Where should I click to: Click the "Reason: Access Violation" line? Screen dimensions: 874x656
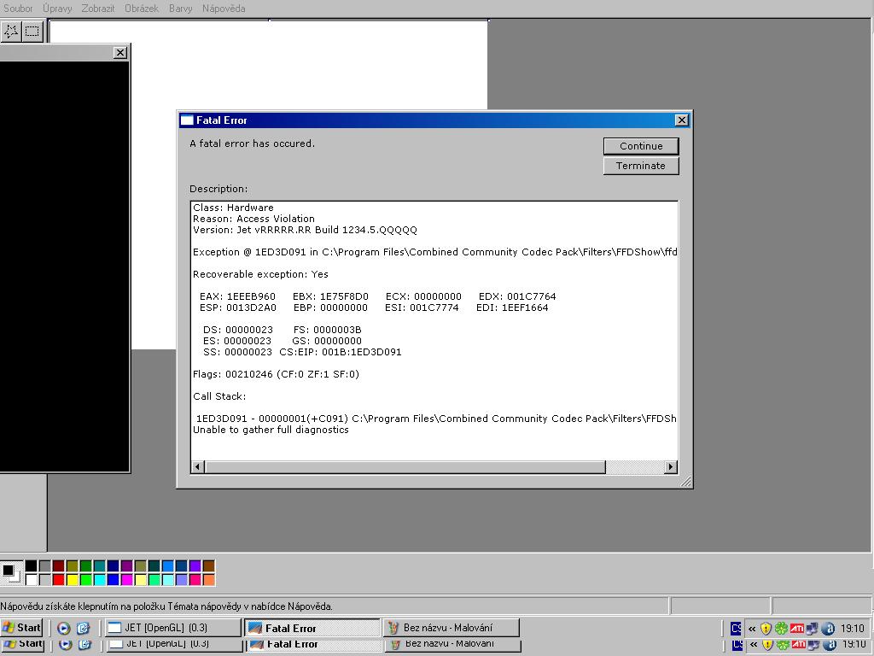(253, 219)
